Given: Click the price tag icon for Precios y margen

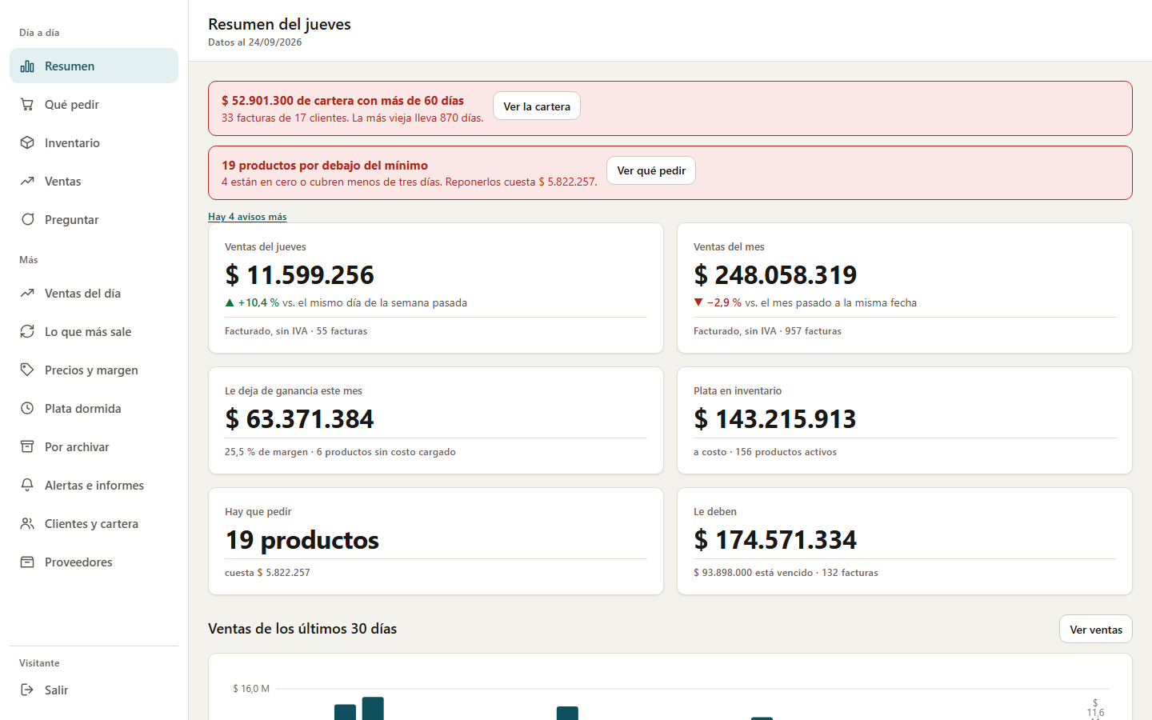Looking at the screenshot, I should point(27,370).
